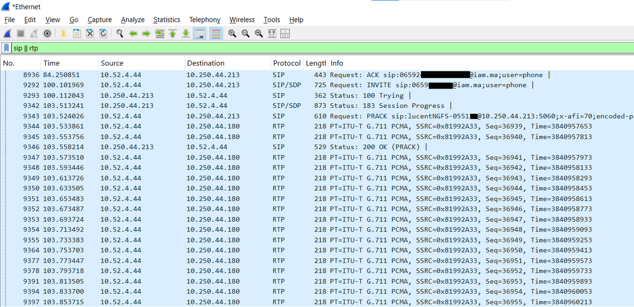634x307 pixels.
Task: Select RTP packet with Seq=36951
Action: tap(317, 261)
